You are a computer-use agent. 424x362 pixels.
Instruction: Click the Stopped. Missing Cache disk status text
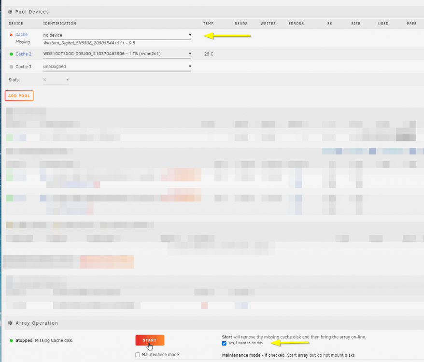44,340
